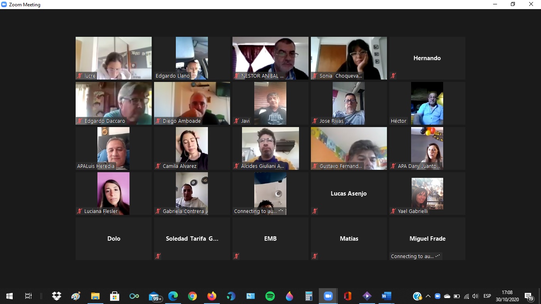Select Gustavo Fernand's video tile

pyautogui.click(x=349, y=148)
